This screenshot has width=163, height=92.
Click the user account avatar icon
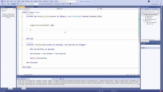point(149,1)
